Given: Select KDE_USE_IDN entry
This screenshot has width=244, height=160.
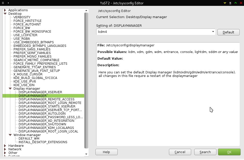Looking at the screenshot, I should 24,85.
